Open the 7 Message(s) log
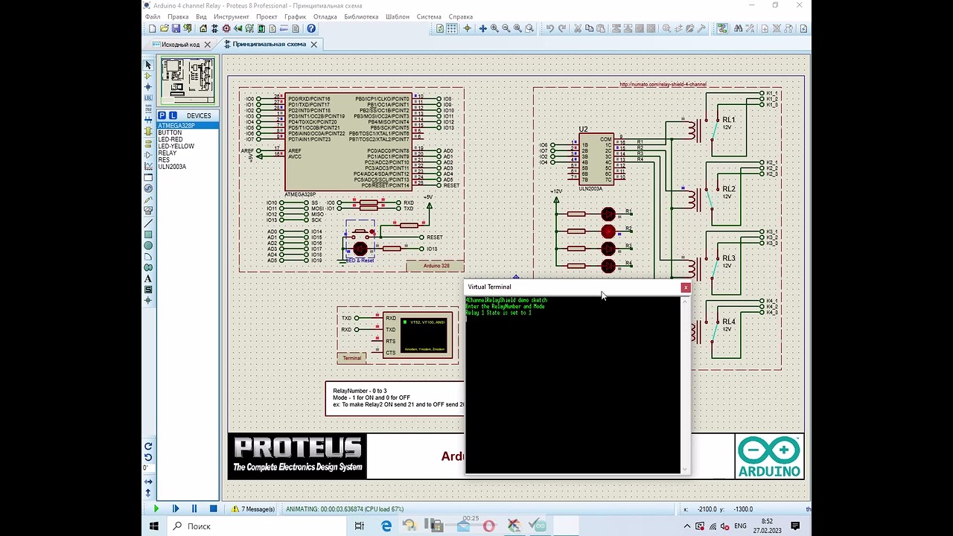Screen dimensions: 953x536 pos(253,509)
